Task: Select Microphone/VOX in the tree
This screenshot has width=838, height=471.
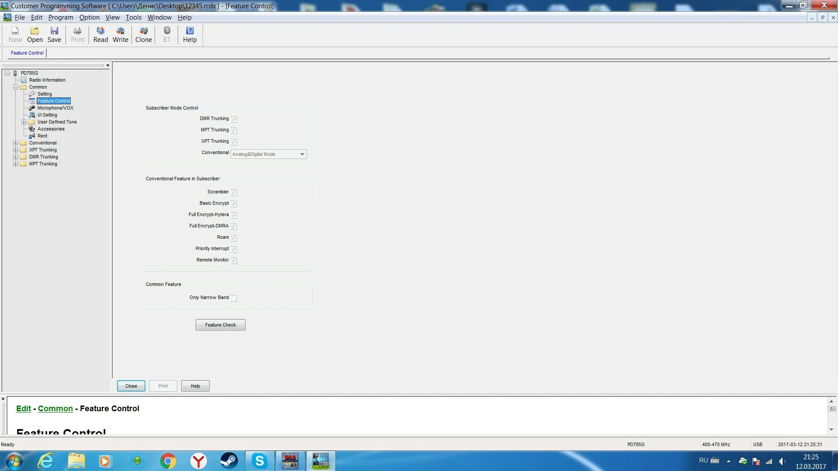Action: click(55, 108)
